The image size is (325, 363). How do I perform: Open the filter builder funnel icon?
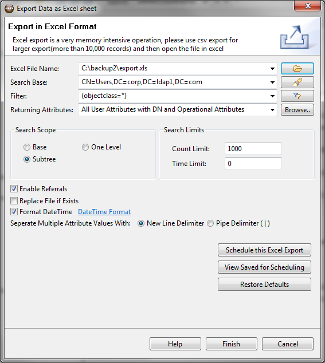(x=297, y=96)
